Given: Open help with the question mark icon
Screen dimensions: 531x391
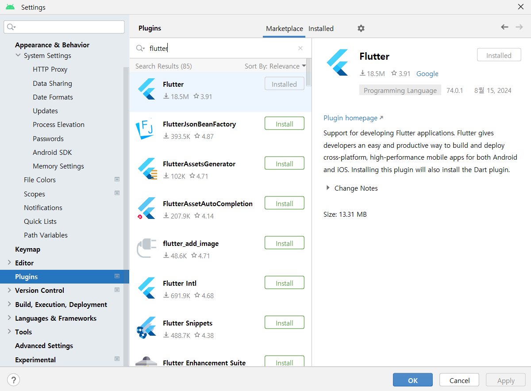Looking at the screenshot, I should pyautogui.click(x=14, y=379).
